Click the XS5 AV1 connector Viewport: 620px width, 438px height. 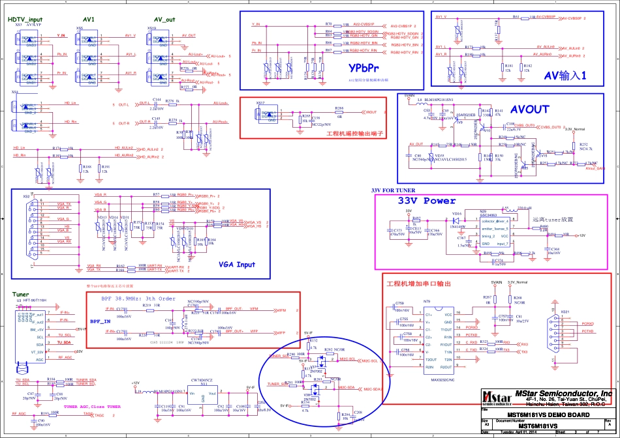(87, 58)
